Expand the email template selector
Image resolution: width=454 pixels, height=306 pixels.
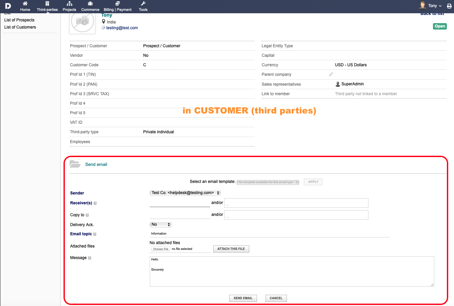(268, 182)
